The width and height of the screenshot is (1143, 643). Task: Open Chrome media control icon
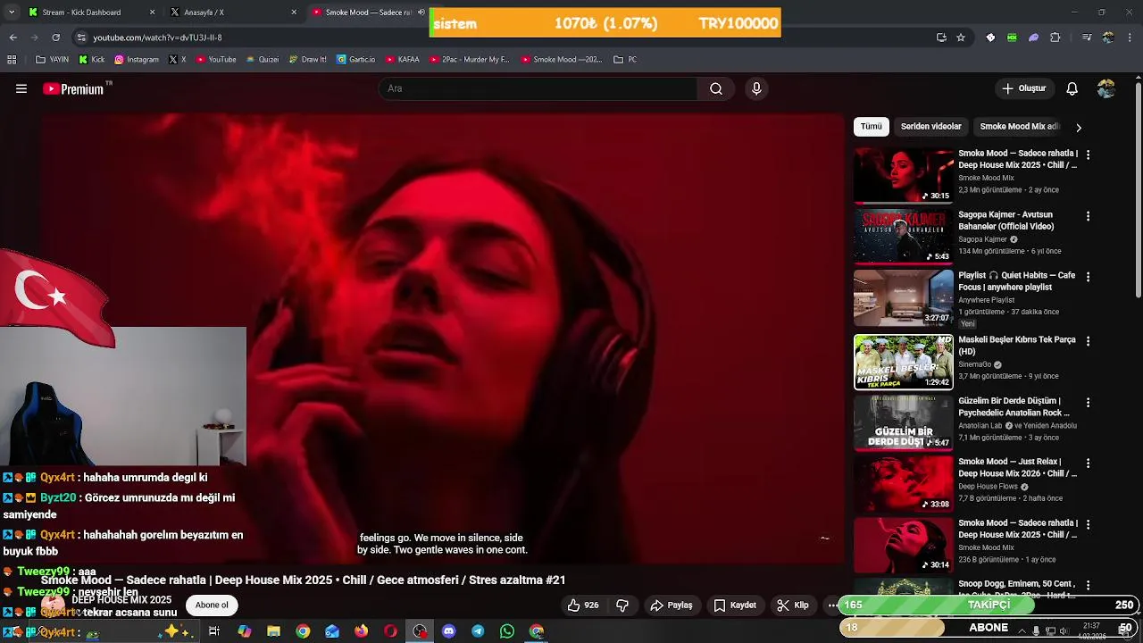[x=1087, y=38]
